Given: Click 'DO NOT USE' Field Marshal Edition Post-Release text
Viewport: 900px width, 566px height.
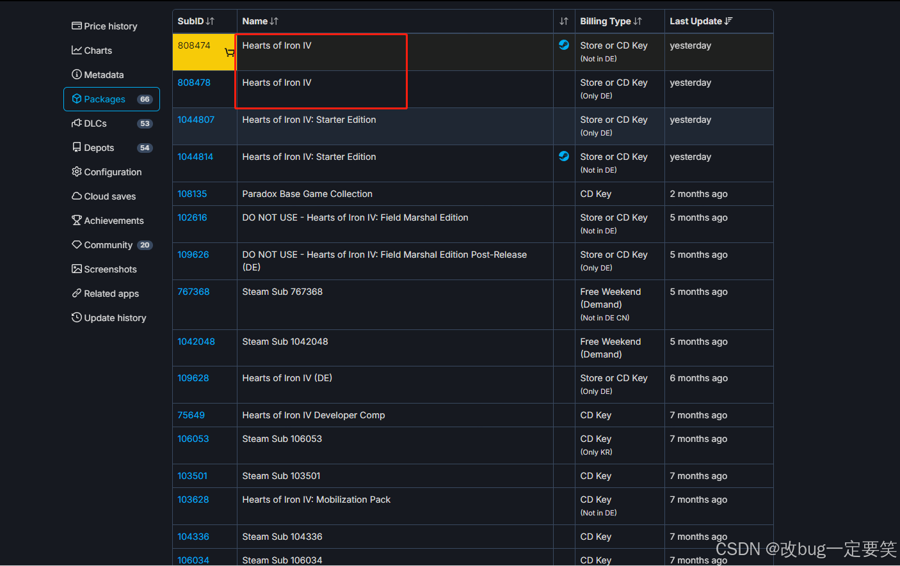Looking at the screenshot, I should click(x=384, y=261).
